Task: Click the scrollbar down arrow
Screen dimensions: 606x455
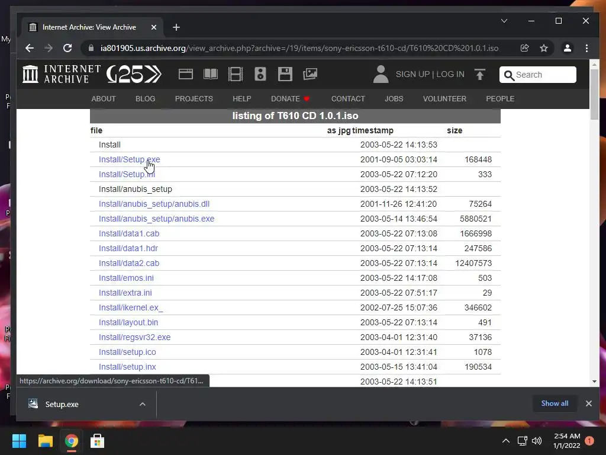Action: point(594,382)
